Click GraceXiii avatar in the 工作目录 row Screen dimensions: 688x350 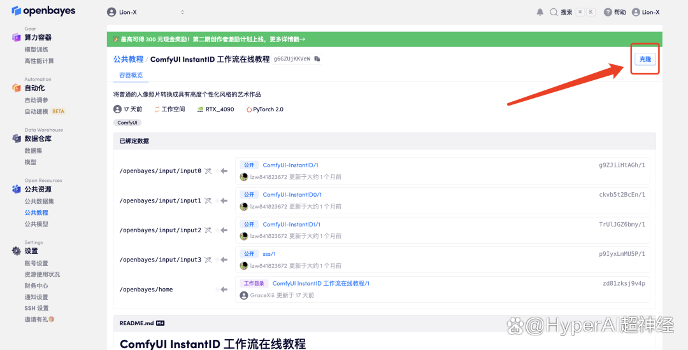244,295
